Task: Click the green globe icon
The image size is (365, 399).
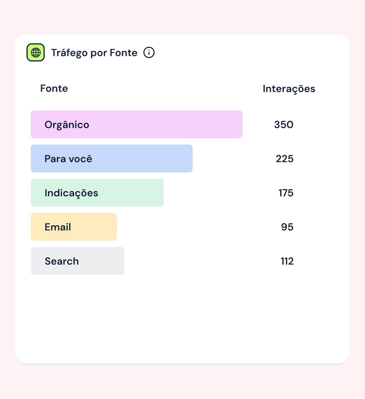Action: tap(36, 52)
